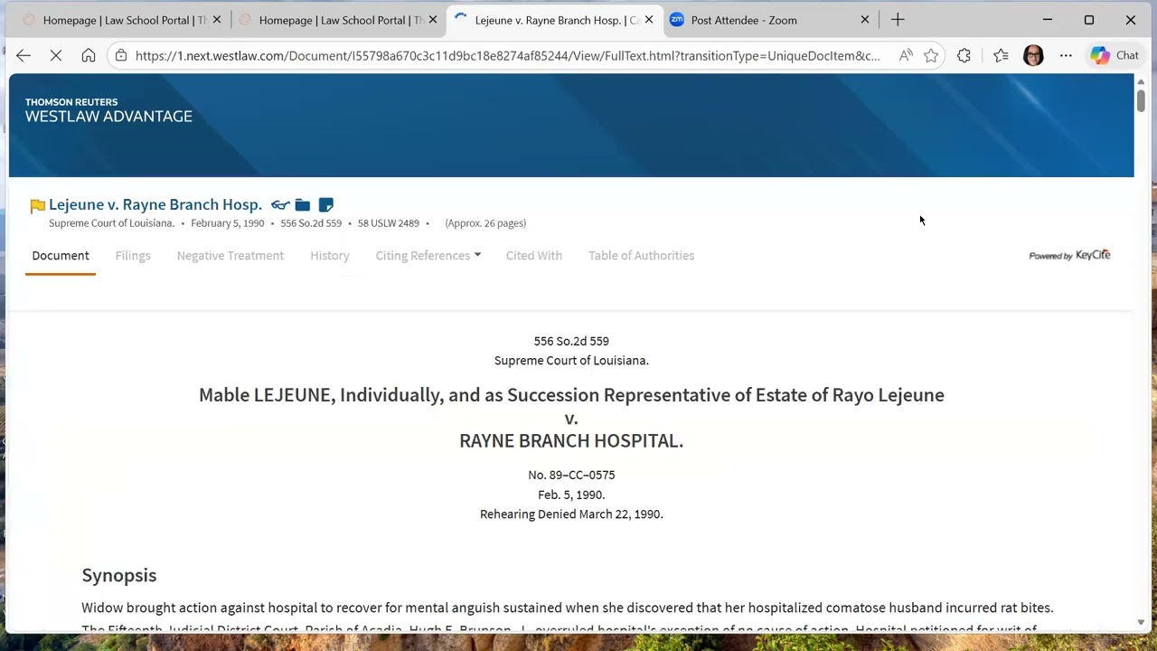Click the (Approx. 26 pages) text
Screen dimensions: 1157x651
tap(485, 223)
